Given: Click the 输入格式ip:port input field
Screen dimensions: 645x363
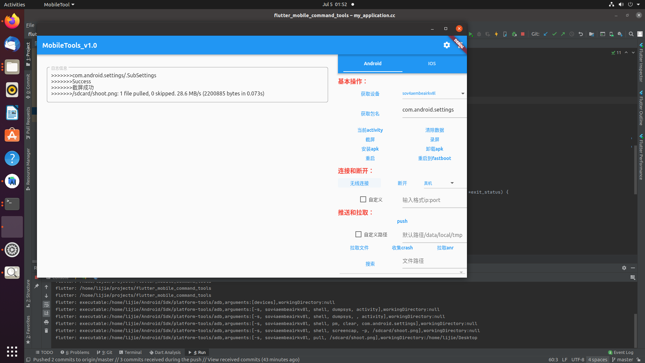Looking at the screenshot, I should coord(433,200).
